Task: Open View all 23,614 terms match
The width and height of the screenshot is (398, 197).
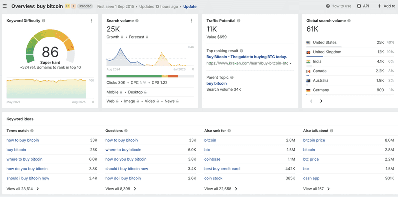Action: 23,189
